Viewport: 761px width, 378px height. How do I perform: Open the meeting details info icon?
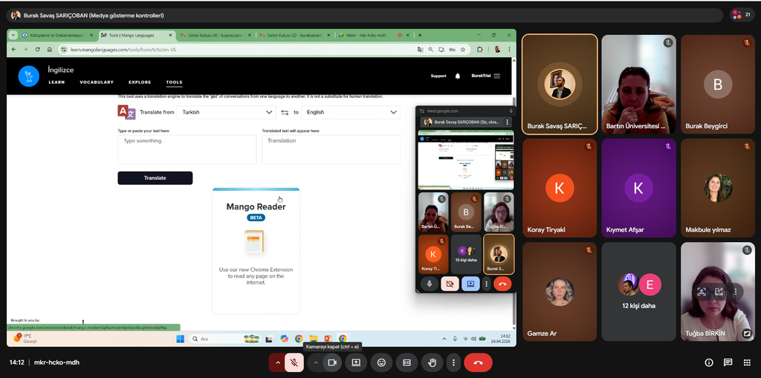tap(708, 362)
